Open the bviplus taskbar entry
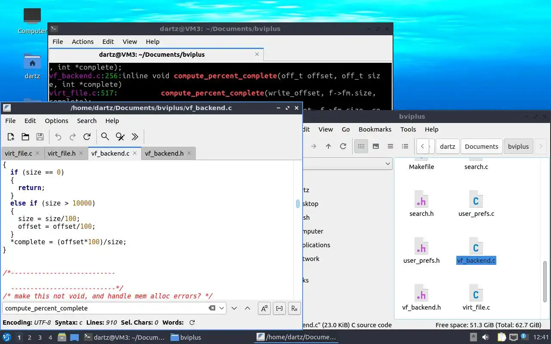The image size is (551, 344). pos(186,338)
